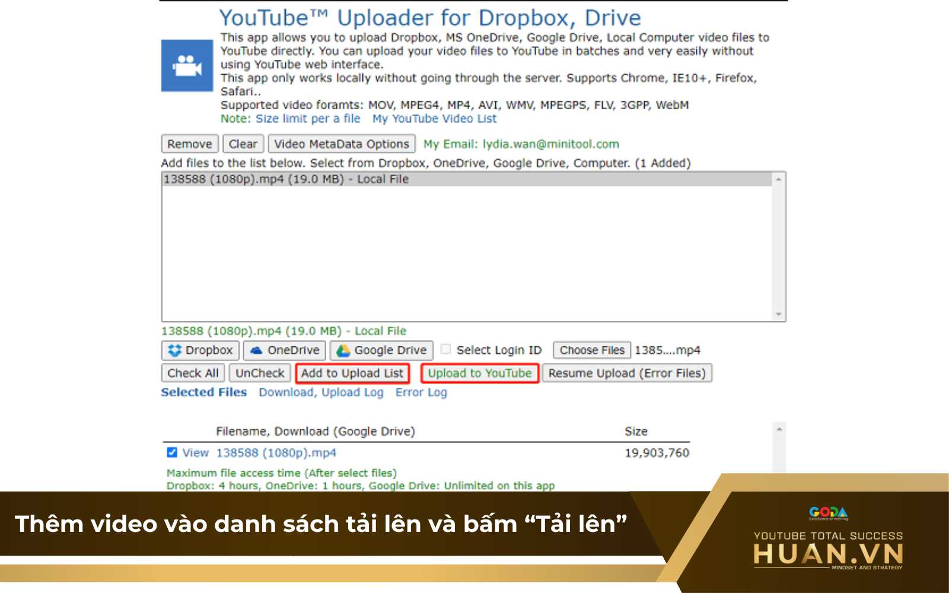The image size is (949, 593).
Task: Click the file list scrollbar up arrow
Action: [779, 179]
